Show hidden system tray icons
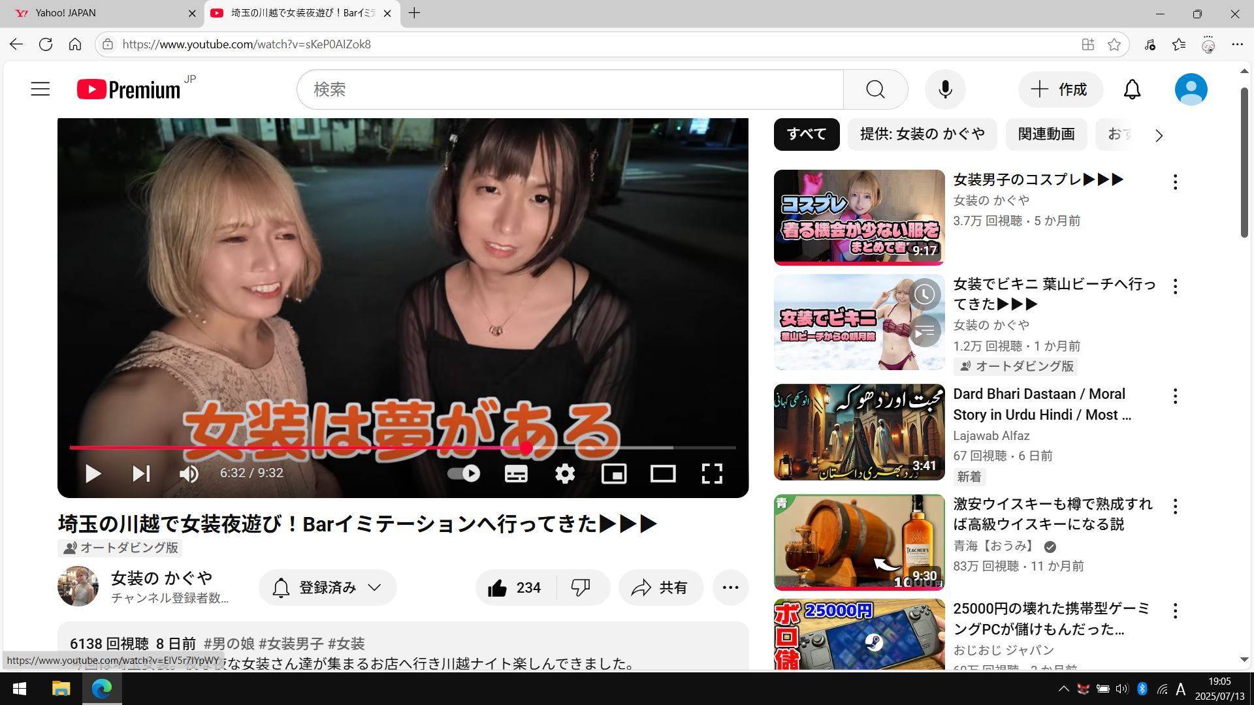The image size is (1254, 705). [x=1063, y=689]
